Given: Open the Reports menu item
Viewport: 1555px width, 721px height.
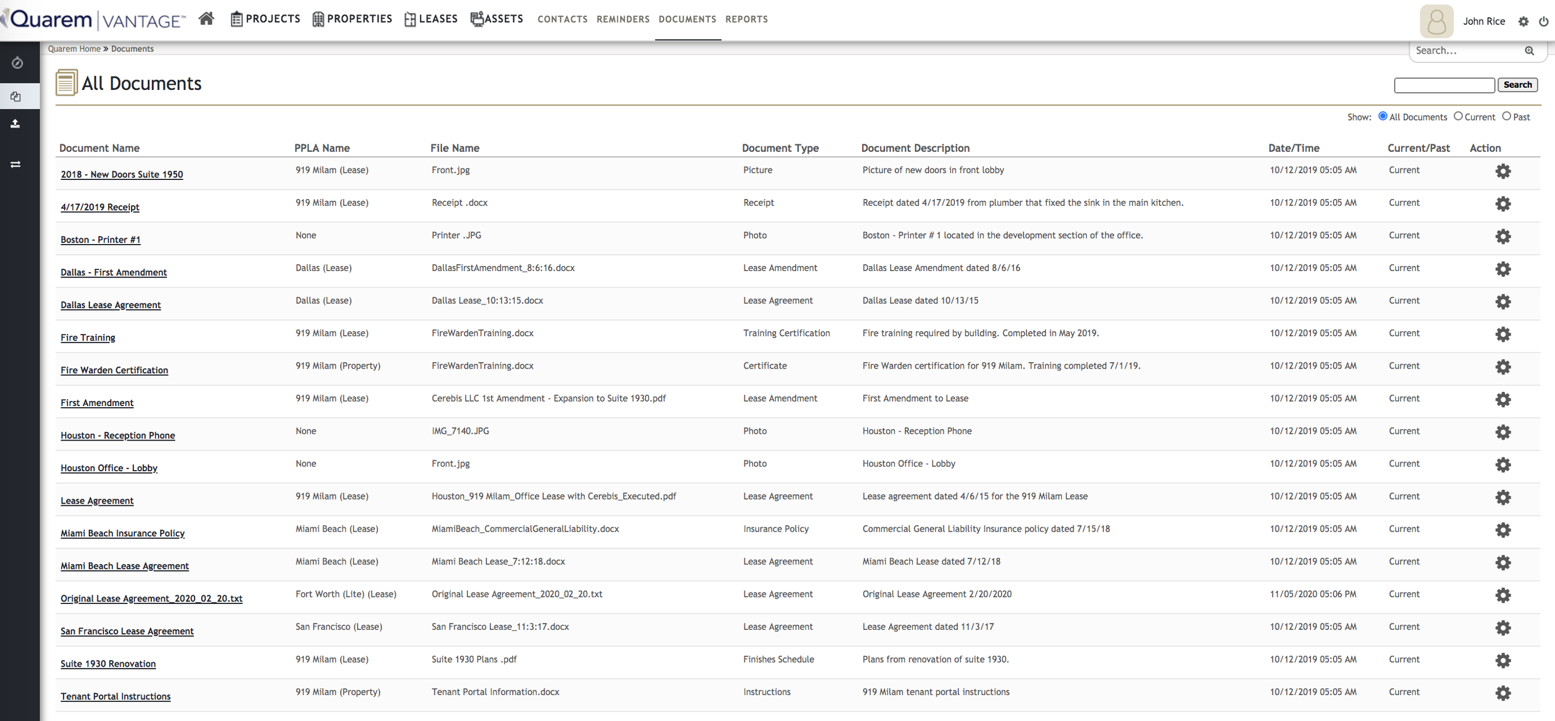Looking at the screenshot, I should [x=746, y=19].
